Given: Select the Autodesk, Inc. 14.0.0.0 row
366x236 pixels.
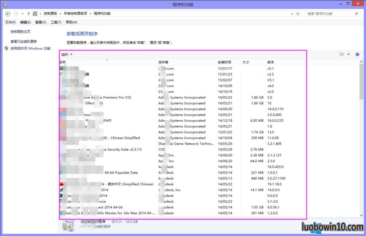Looking at the screenshot, I should point(183,190).
